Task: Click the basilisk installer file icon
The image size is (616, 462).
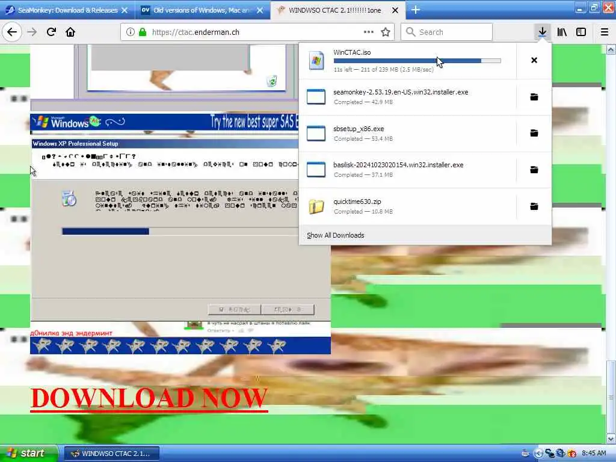Action: coord(316,170)
